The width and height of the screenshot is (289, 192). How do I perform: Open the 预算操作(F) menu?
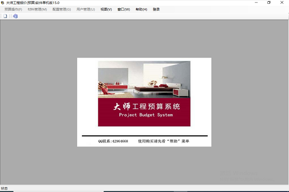(x=13, y=10)
